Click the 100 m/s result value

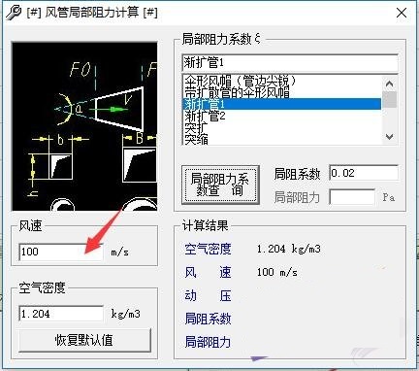(x=277, y=272)
